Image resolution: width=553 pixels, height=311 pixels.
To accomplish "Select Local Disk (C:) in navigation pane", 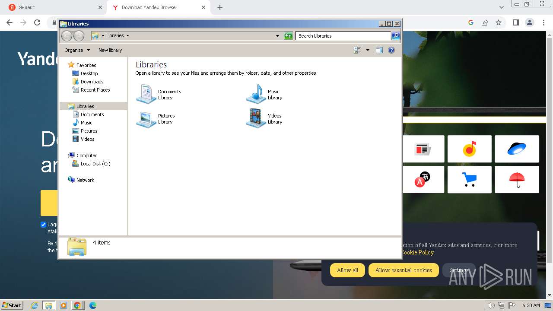I will [95, 164].
